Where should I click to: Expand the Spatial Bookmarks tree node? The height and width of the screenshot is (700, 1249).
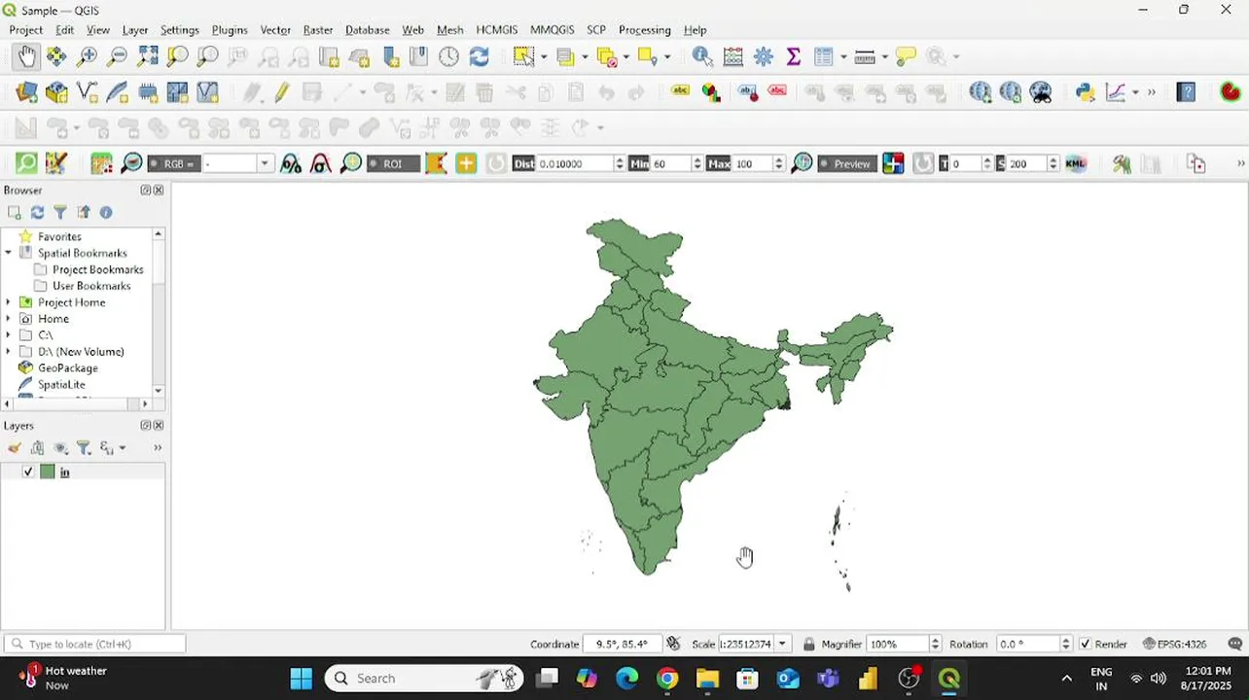pyautogui.click(x=9, y=253)
